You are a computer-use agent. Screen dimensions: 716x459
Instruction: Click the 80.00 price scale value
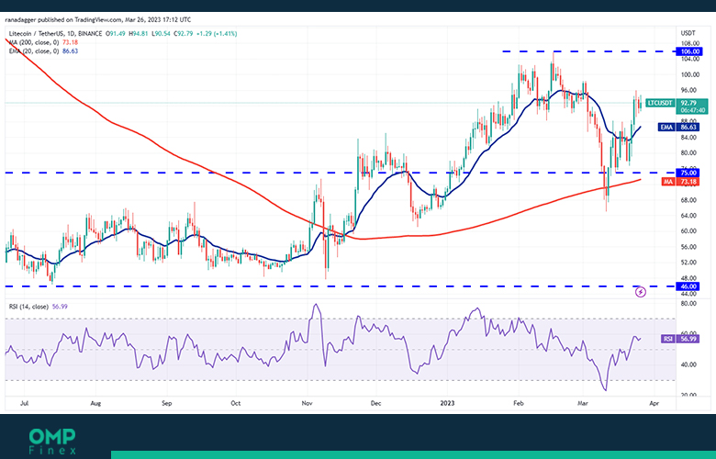[x=690, y=153]
